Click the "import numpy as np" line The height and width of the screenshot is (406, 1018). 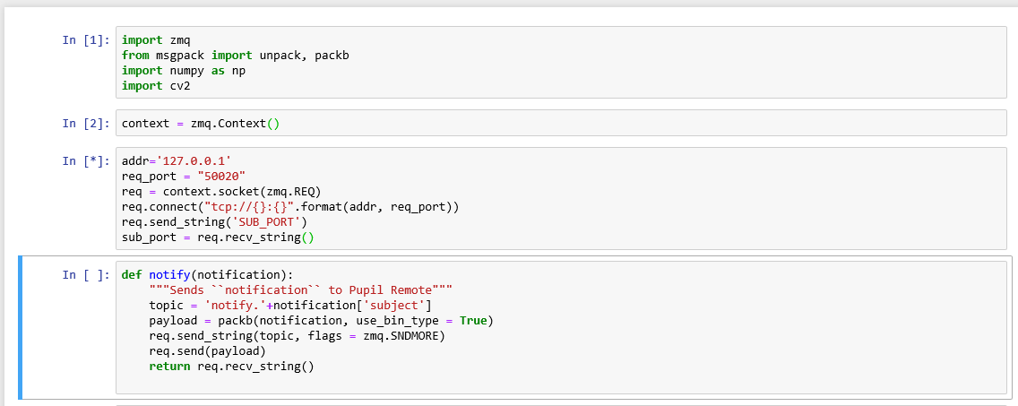click(183, 70)
